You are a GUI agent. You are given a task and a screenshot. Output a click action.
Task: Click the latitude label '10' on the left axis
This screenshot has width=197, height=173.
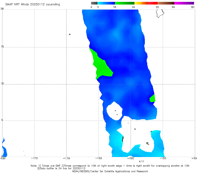point(2,83)
